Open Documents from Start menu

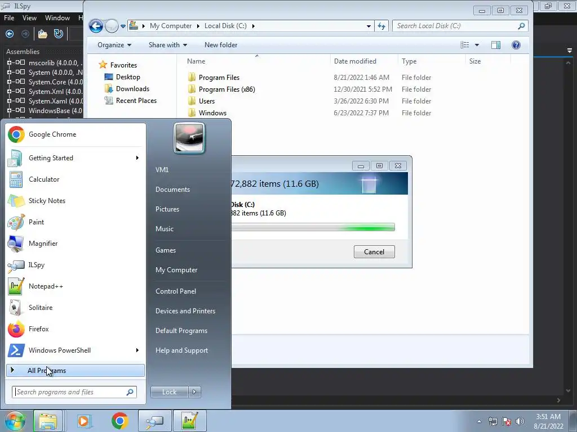(x=172, y=190)
